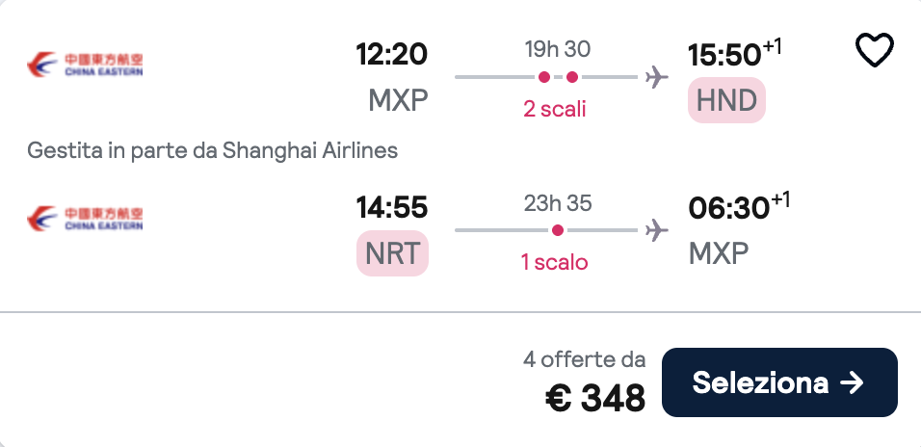Click the outbound China Eastern logo
Screen dimensions: 921x447
click(85, 64)
